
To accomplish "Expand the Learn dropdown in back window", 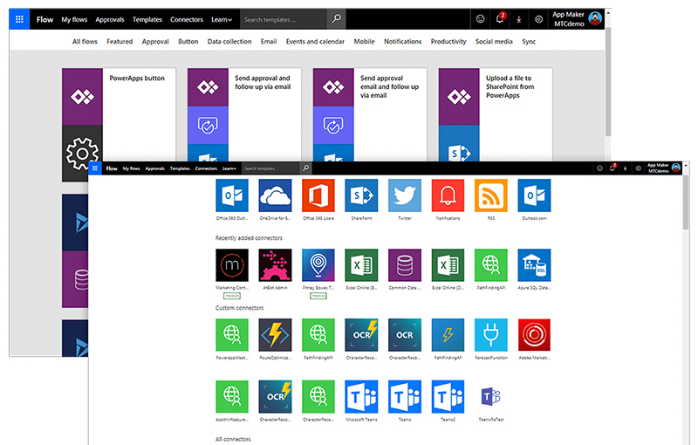I will click(x=224, y=19).
